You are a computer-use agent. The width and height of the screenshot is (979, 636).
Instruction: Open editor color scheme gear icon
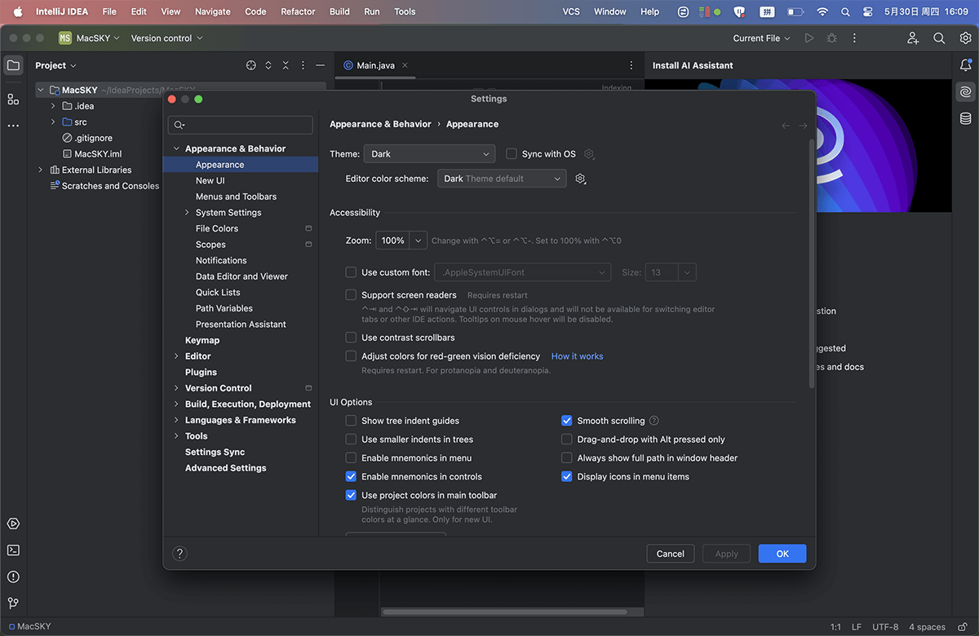[581, 179]
